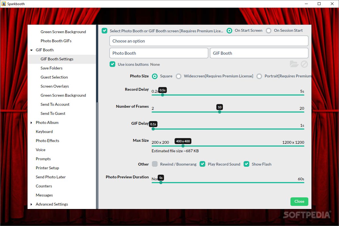Maximize the Sparkbooth window
The width and height of the screenshot is (339, 226).
pos(319,4)
